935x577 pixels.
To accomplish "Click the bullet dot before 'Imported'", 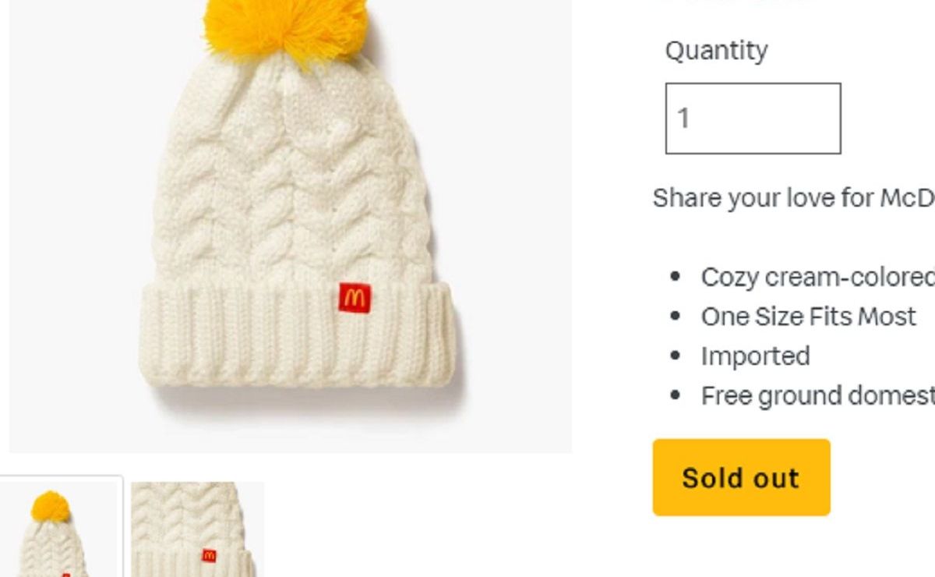I will 676,356.
